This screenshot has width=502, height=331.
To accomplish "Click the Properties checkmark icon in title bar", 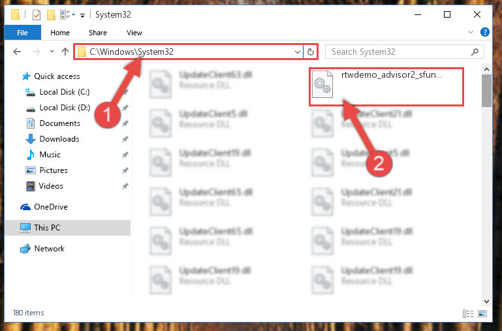I will coord(37,15).
